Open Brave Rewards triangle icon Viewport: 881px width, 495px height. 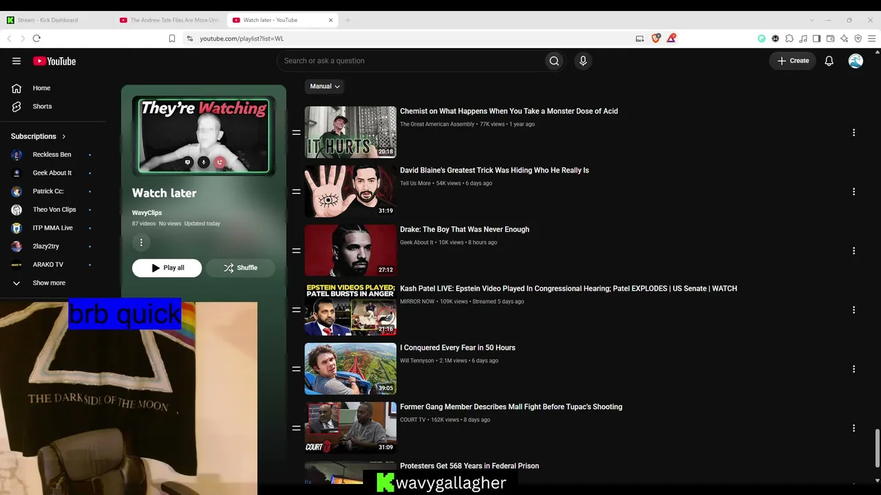[671, 38]
